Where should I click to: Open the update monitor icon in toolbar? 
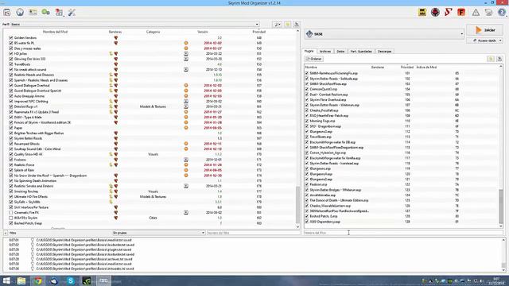click(x=488, y=13)
